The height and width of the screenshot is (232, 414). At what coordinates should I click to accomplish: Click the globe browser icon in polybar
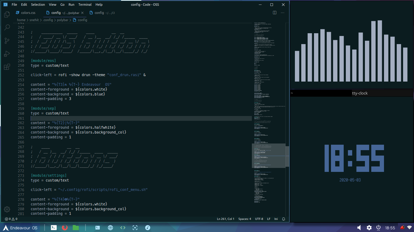[x=110, y=228]
